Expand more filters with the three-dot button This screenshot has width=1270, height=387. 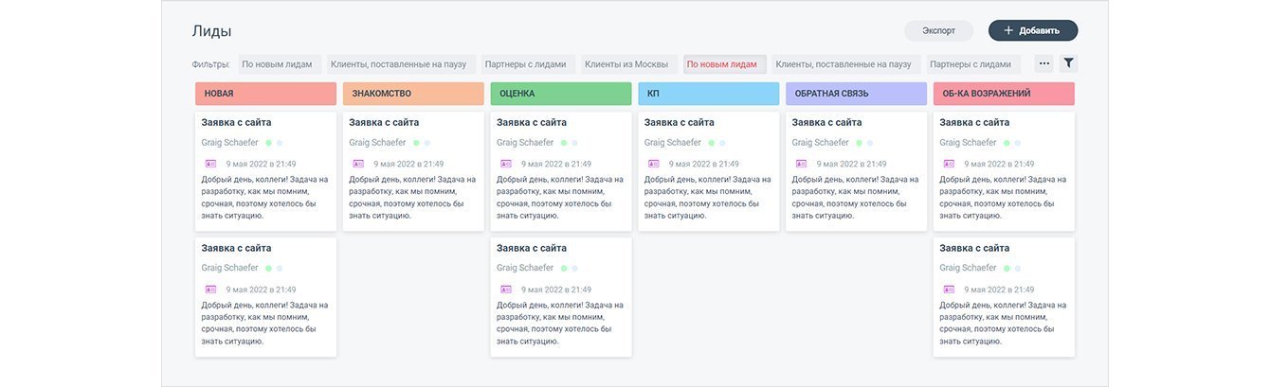point(1044,63)
